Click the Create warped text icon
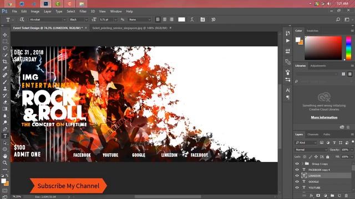Screen dimensions: 355x199 coord(192,20)
